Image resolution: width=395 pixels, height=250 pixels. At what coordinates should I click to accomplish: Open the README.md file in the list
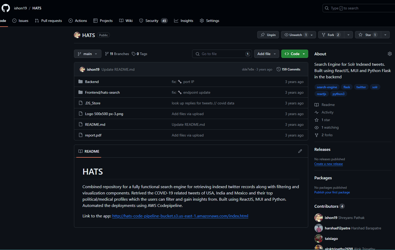95,124
